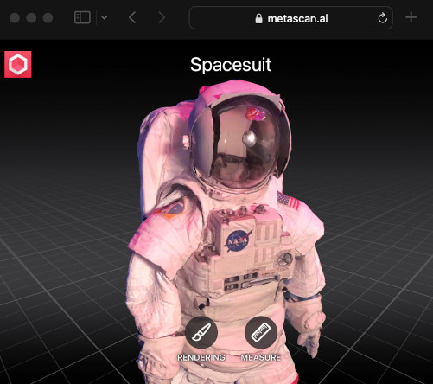Focus the metascan.ai address bar
The image size is (433, 384).
290,18
